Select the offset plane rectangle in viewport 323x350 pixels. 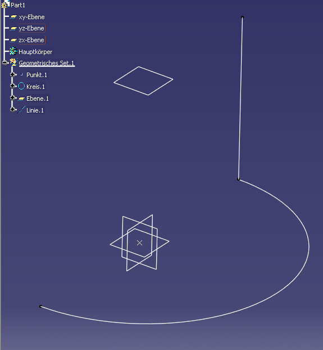pyautogui.click(x=143, y=81)
